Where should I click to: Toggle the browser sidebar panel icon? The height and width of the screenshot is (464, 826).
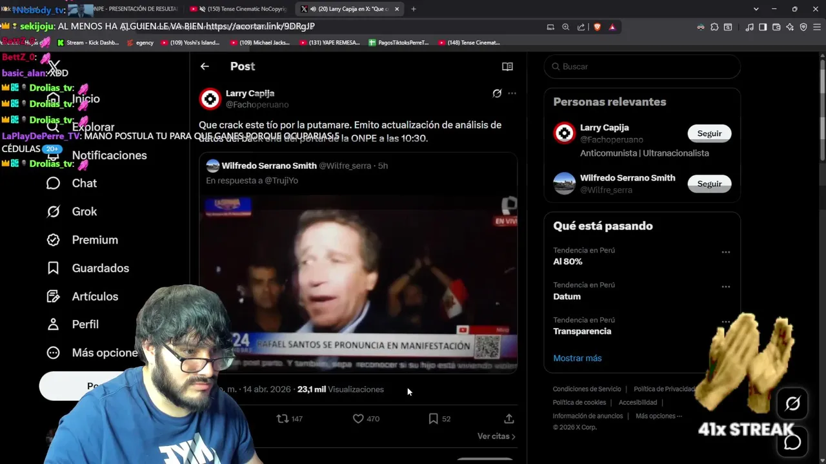[763, 27]
